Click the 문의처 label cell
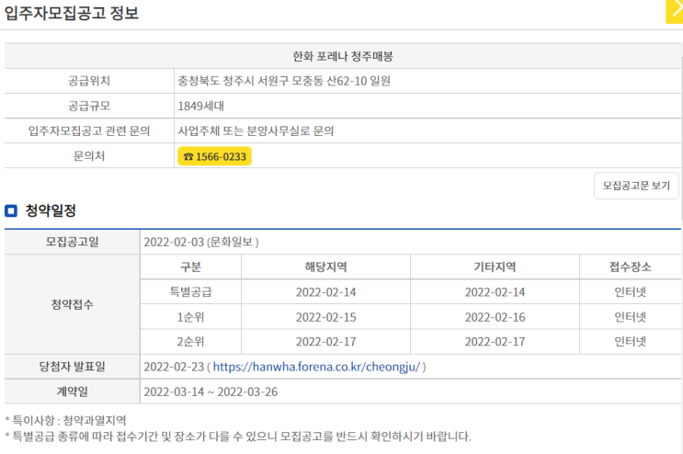Viewport: 683px width, 454px height. (89, 156)
